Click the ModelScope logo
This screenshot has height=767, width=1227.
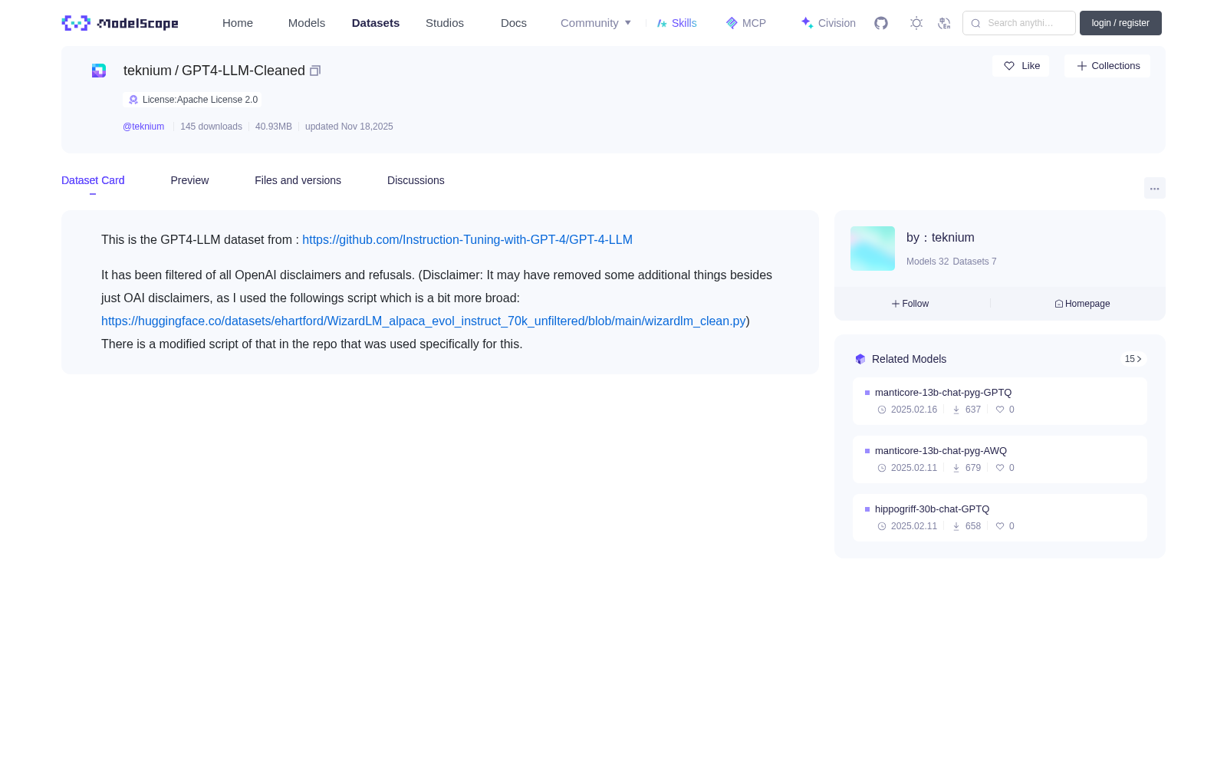(120, 23)
